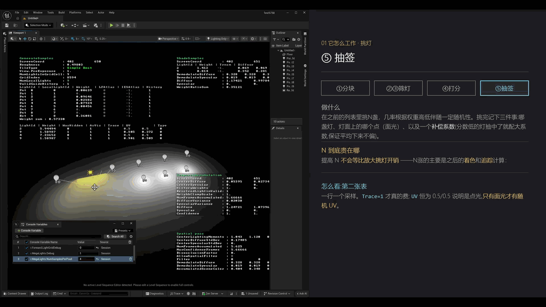This screenshot has width=546, height=307.
Task: Click the add Console Variable button
Action: 29,231
